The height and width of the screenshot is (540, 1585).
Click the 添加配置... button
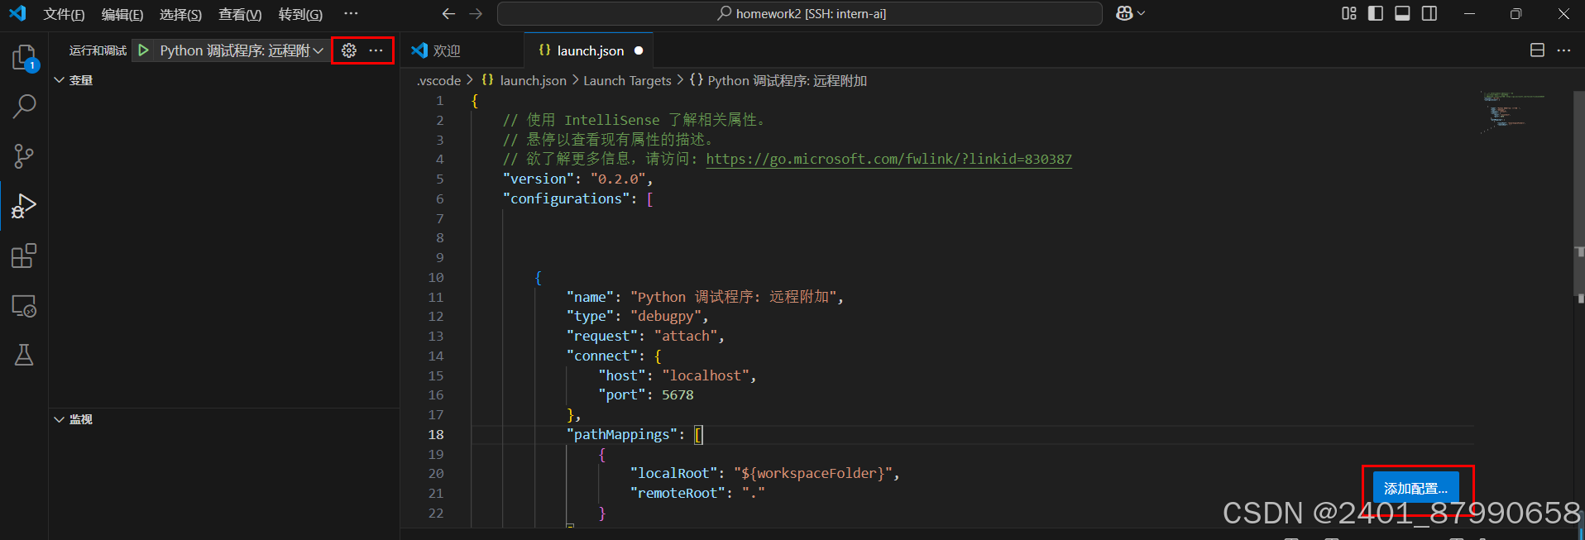coord(1415,488)
